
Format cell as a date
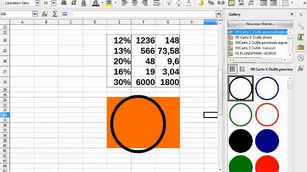[x=231, y=3]
